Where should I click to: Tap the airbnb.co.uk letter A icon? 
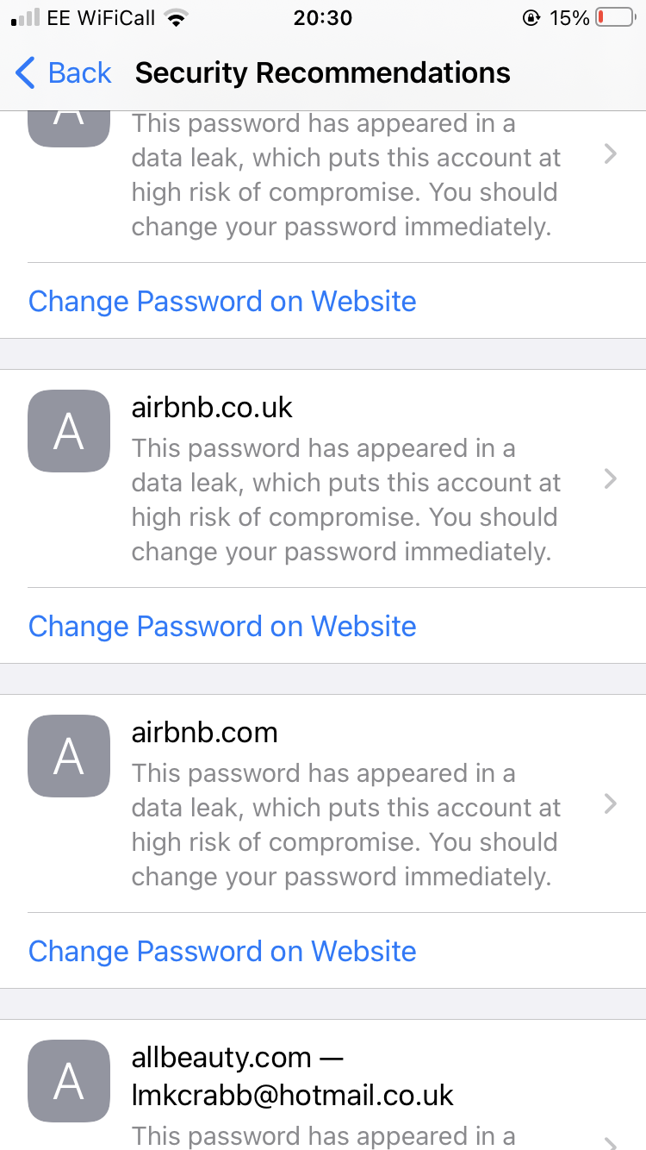coord(69,431)
